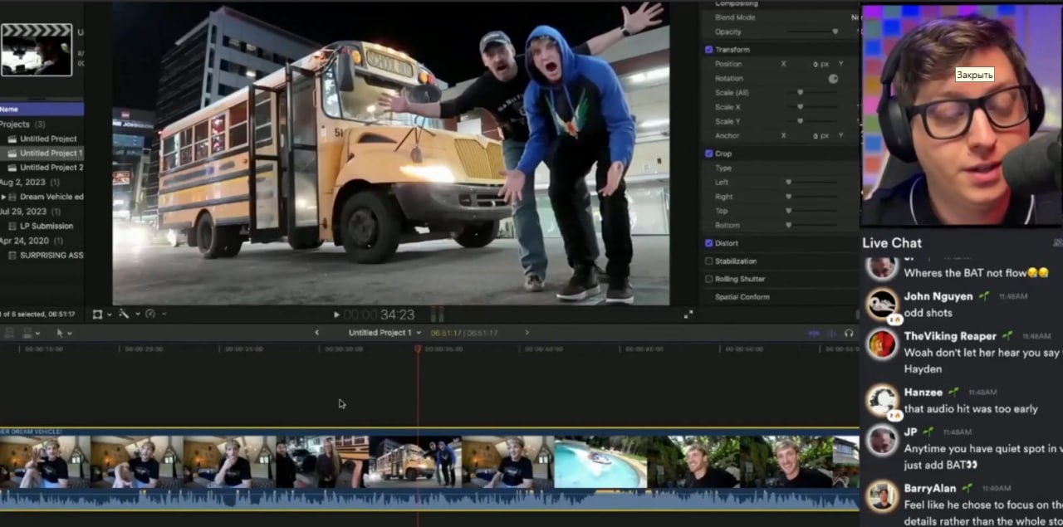Click the clapperboard icon of Untitled Project
This screenshot has height=527, width=1063.
[x=12, y=139]
